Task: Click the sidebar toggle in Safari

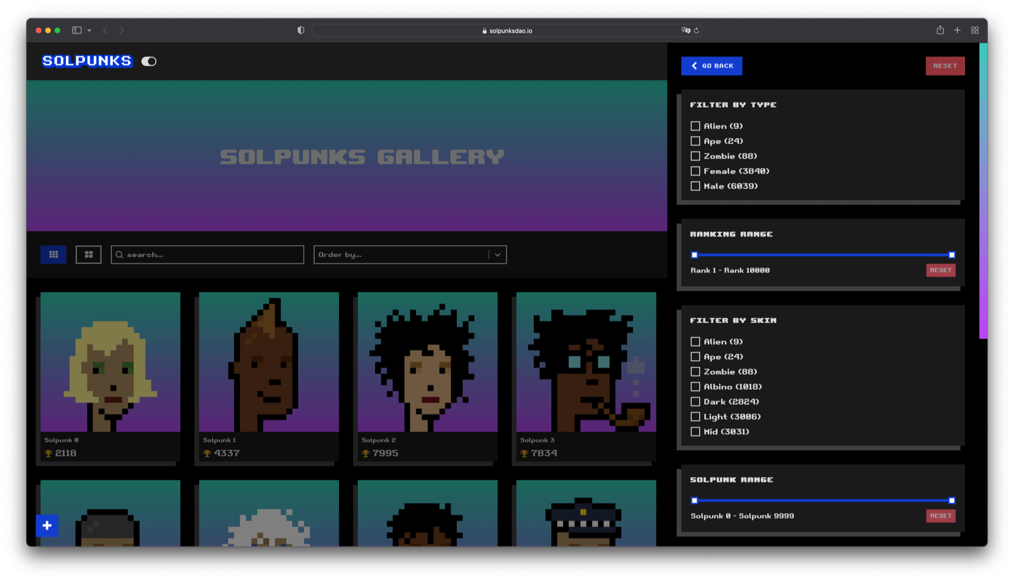Action: pos(76,30)
